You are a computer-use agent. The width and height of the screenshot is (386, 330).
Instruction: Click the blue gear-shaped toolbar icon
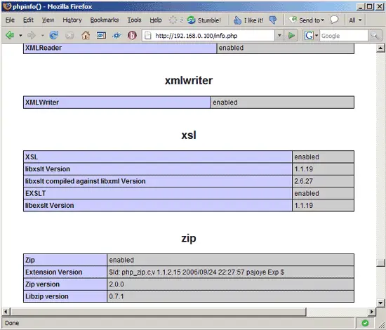pyautogui.click(x=117, y=36)
